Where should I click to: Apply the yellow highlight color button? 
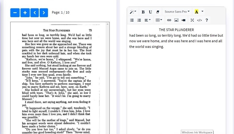tap(196, 12)
